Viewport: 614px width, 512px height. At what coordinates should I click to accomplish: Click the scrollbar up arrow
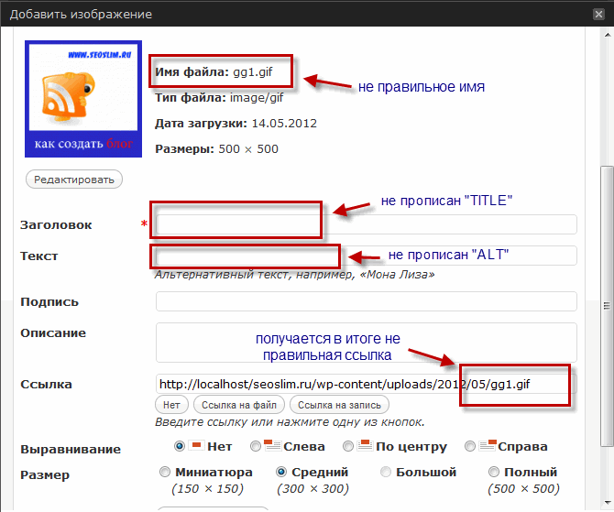point(608,35)
